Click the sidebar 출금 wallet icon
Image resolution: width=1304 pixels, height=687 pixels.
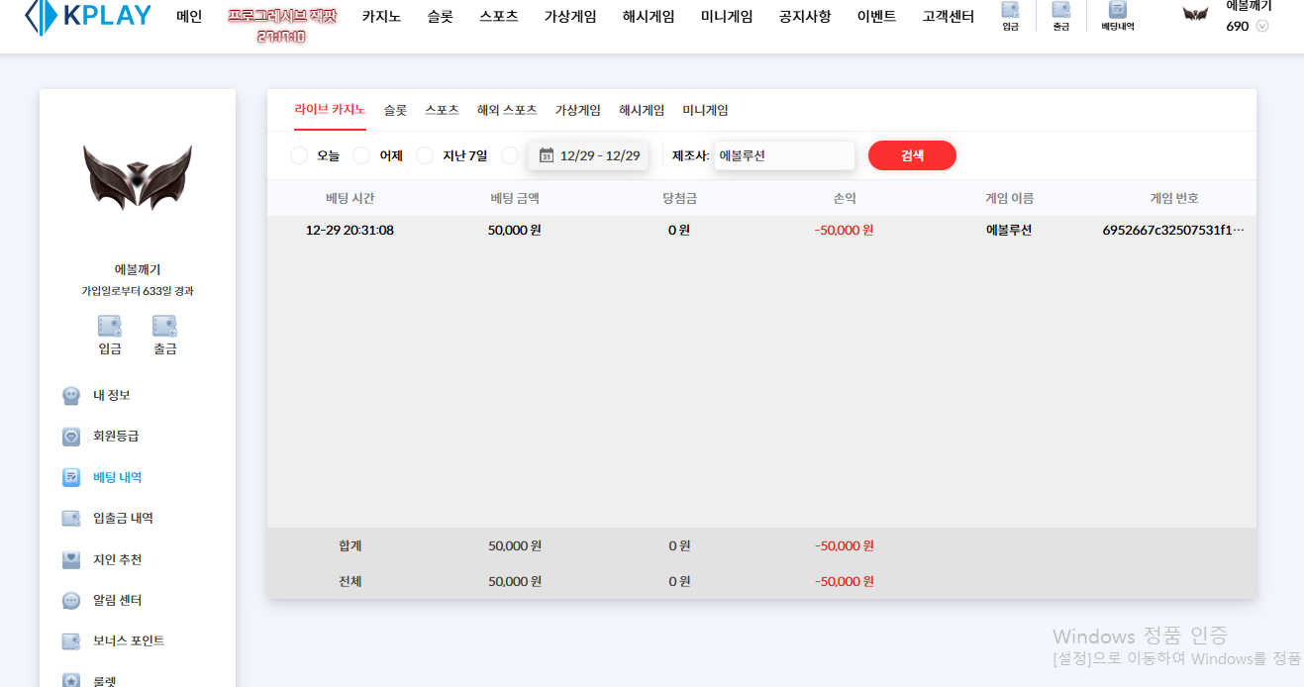(164, 327)
